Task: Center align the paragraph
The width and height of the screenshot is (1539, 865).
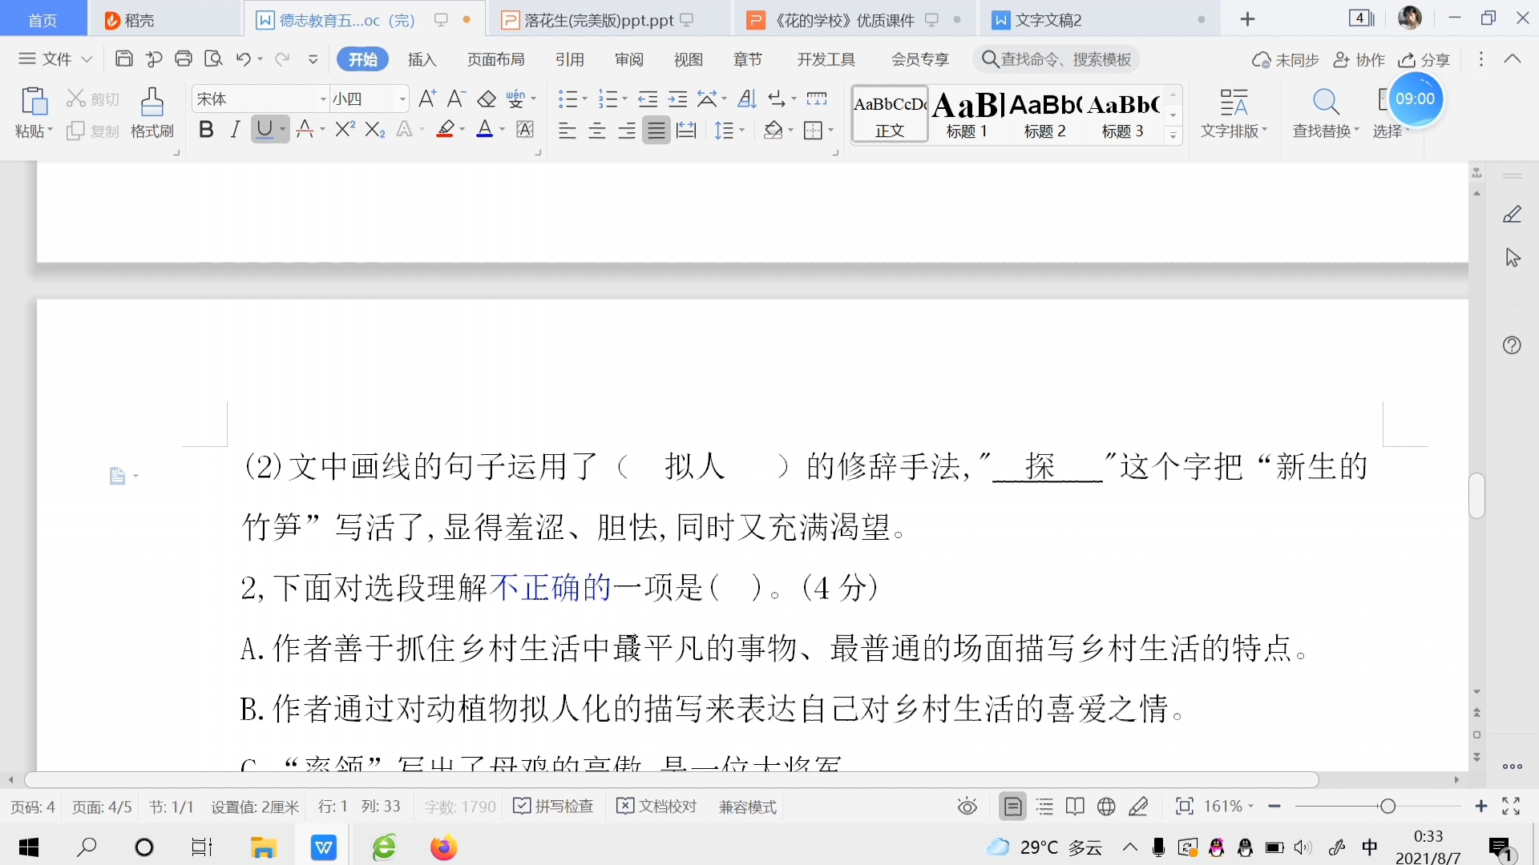Action: pos(597,130)
